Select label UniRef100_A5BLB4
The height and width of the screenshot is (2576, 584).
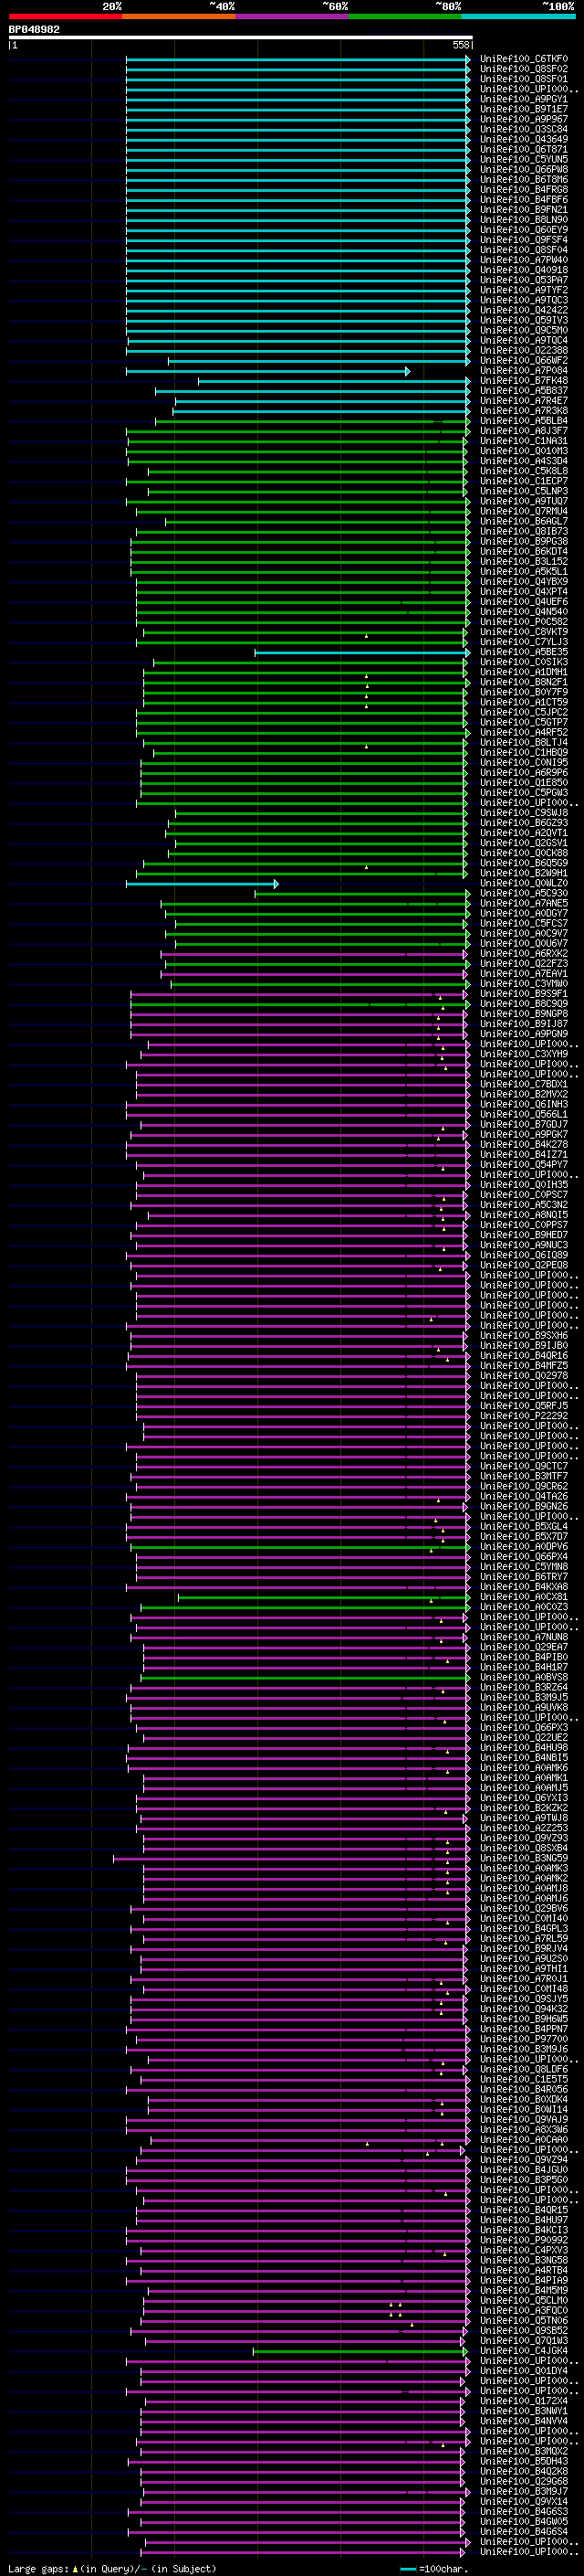click(x=524, y=421)
